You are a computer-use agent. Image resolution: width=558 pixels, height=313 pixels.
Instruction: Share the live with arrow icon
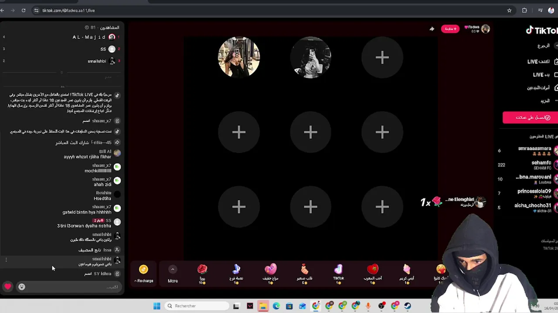coord(432,29)
